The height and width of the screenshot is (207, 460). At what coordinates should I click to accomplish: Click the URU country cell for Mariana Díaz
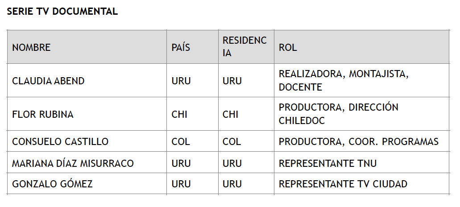(192, 163)
